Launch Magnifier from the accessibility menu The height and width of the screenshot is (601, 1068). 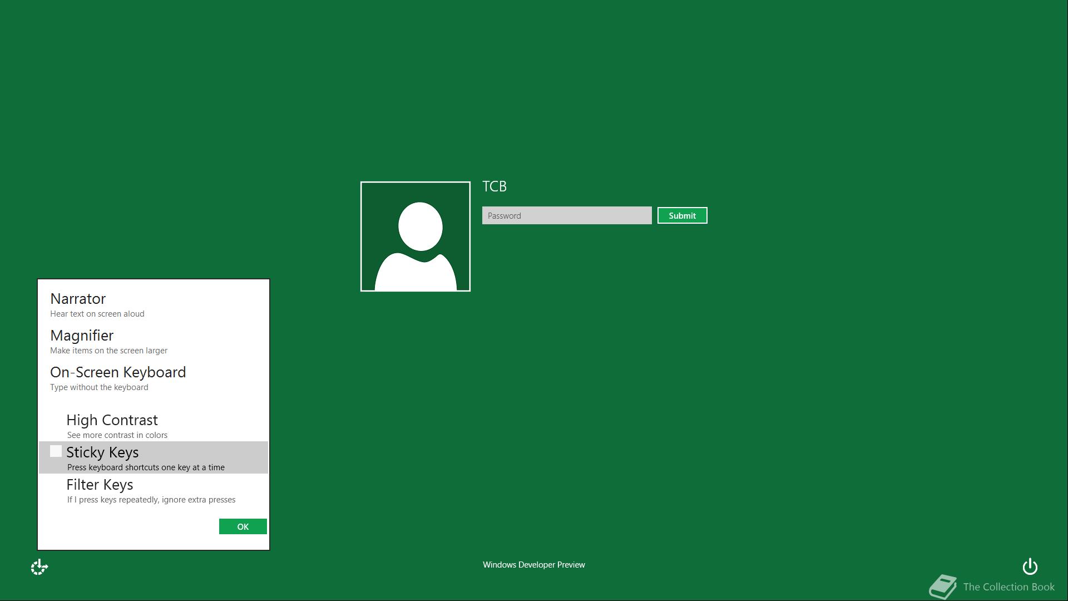pyautogui.click(x=154, y=341)
